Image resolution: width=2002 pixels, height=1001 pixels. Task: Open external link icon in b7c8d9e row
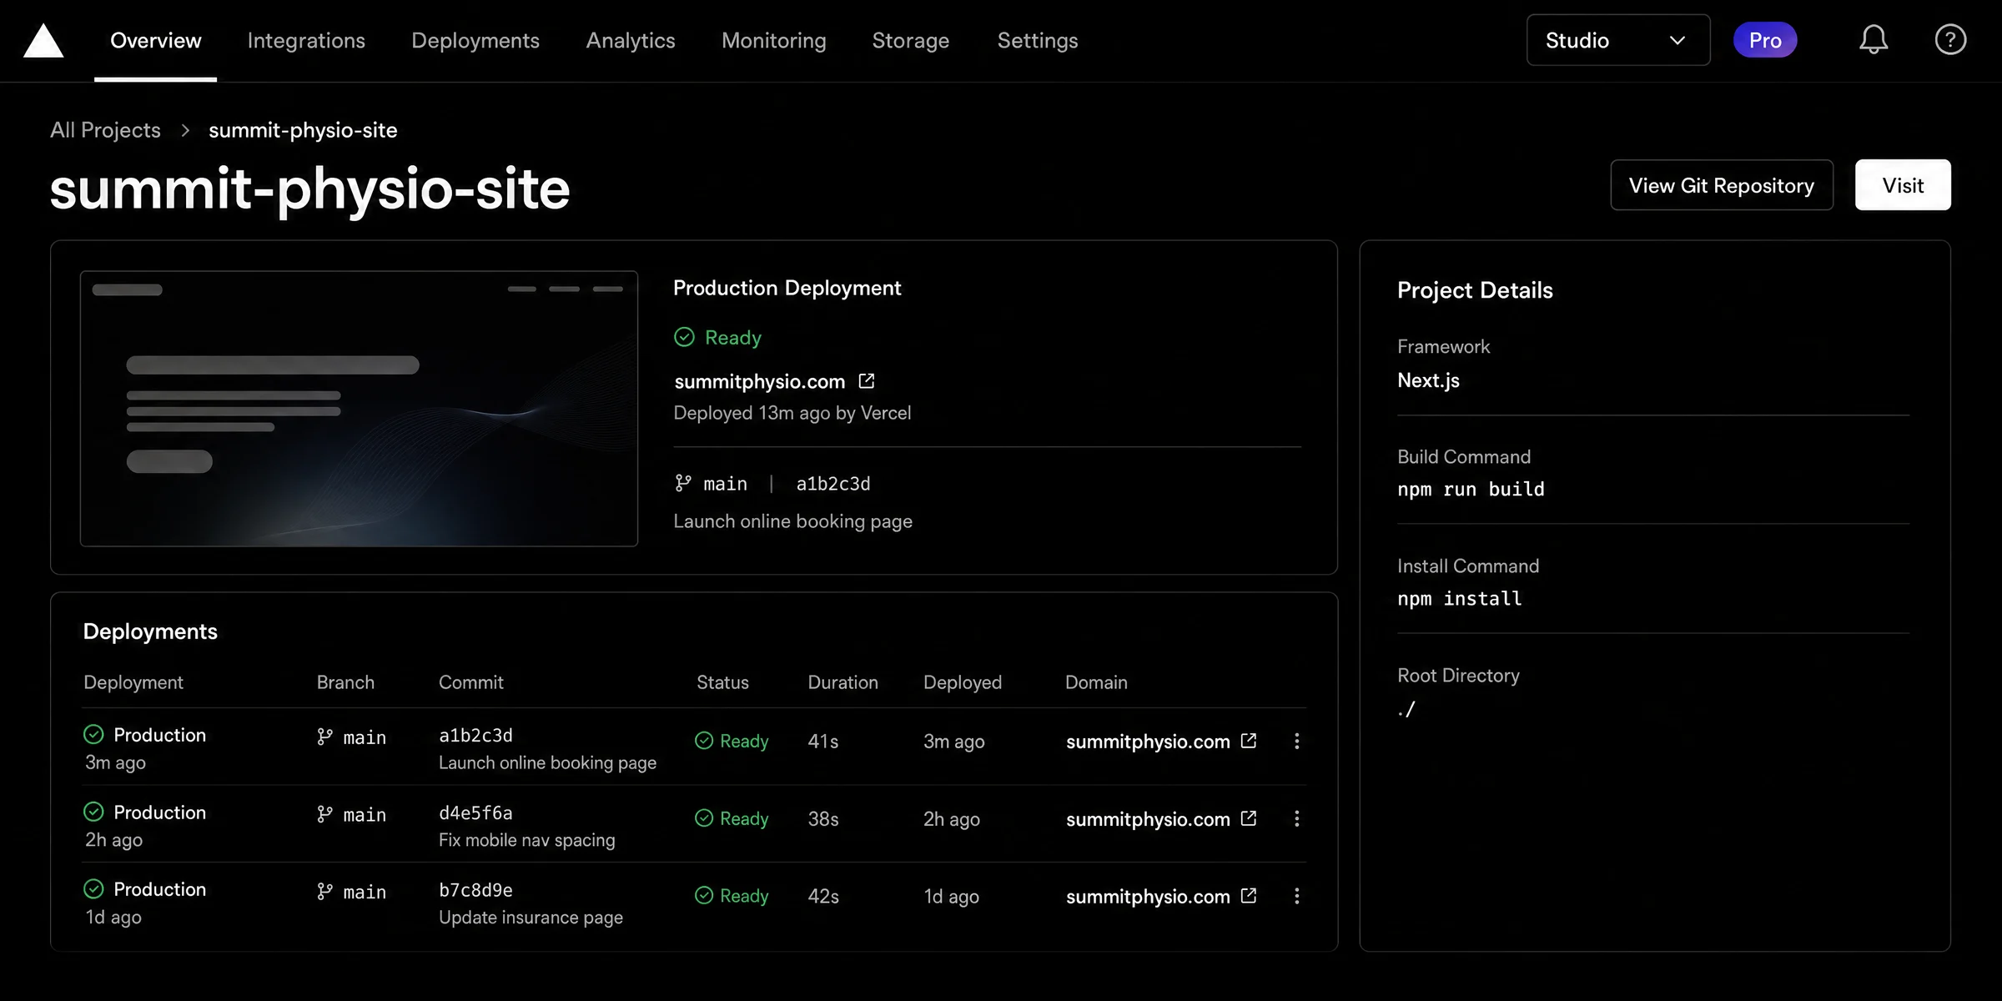[x=1249, y=896]
